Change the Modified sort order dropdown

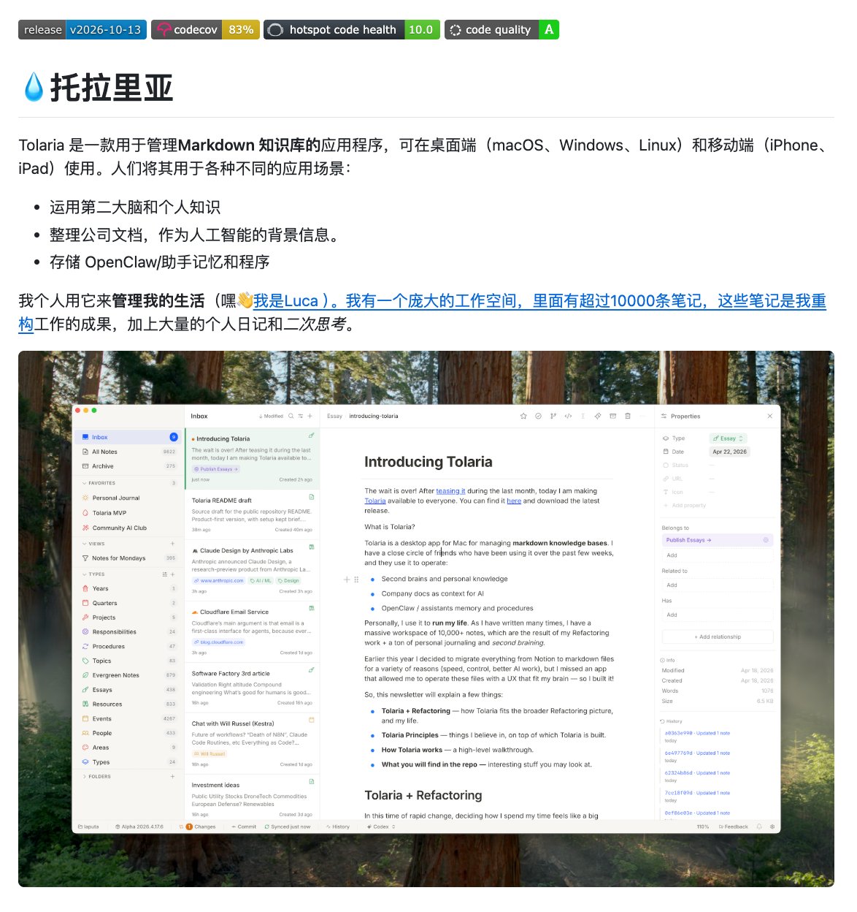(x=271, y=416)
